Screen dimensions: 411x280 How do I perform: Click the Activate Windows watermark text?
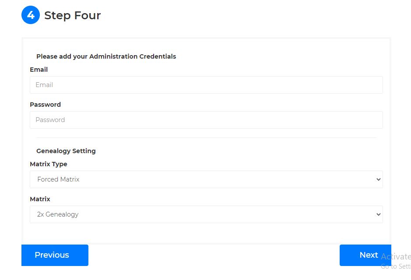[x=396, y=257]
